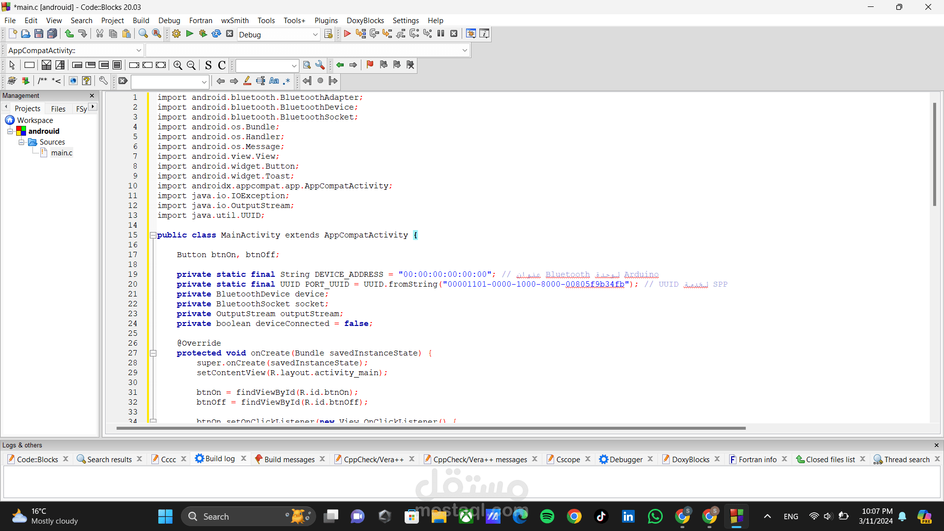Toggle the Match case 'Aa' search option
944x531 pixels.
(274, 81)
